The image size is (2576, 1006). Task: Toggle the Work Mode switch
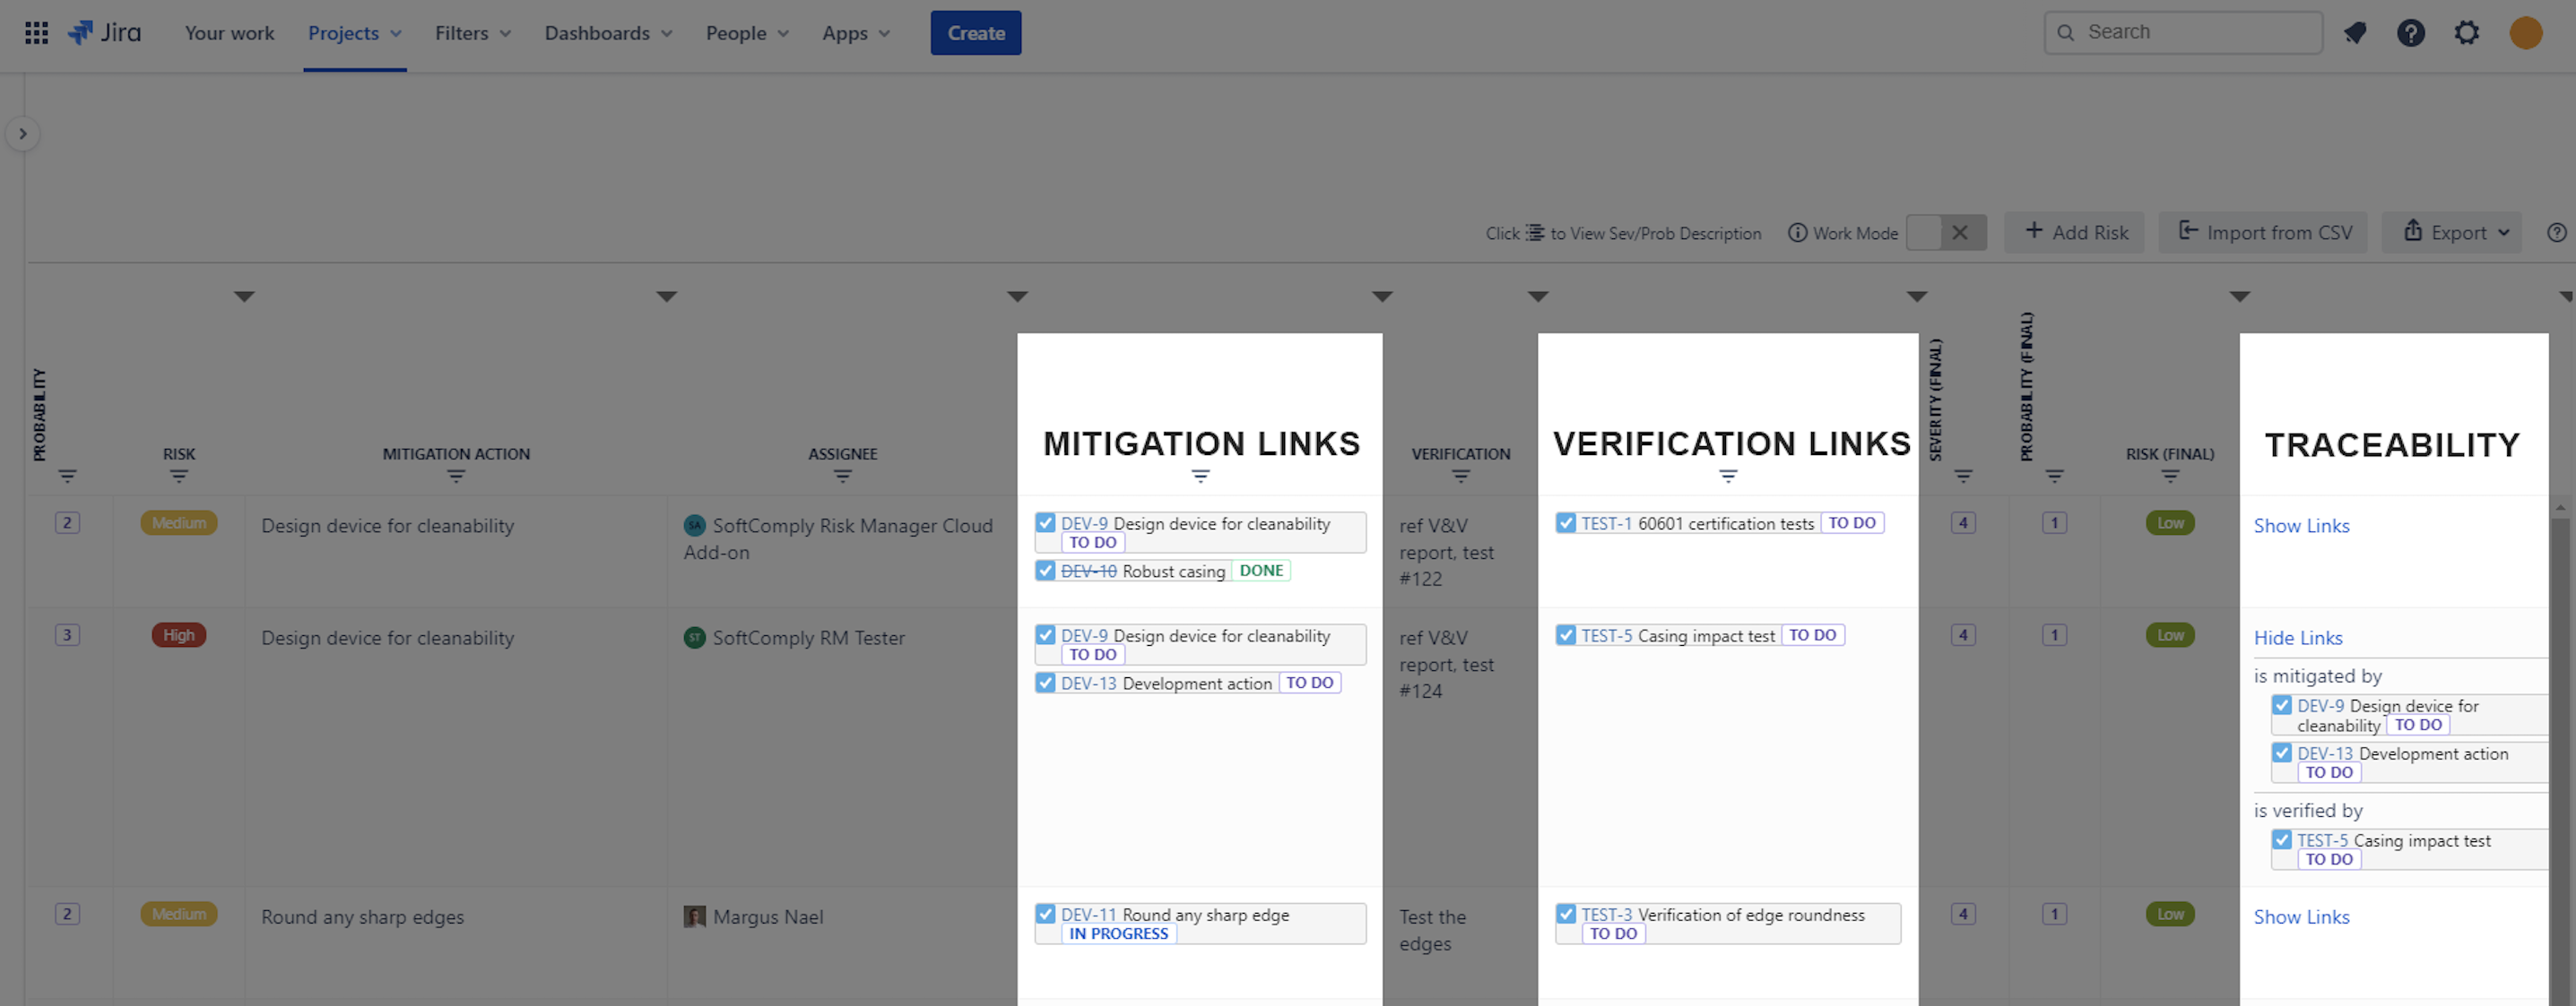(x=1946, y=233)
